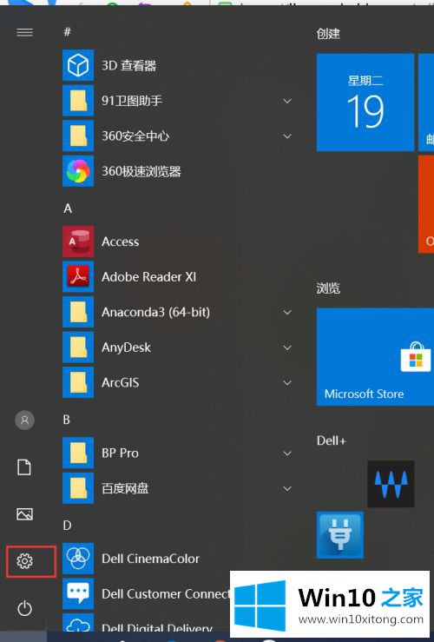This screenshot has height=642, width=434.
Task: Click the 360安全中心 folder icon
Action: 78,136
